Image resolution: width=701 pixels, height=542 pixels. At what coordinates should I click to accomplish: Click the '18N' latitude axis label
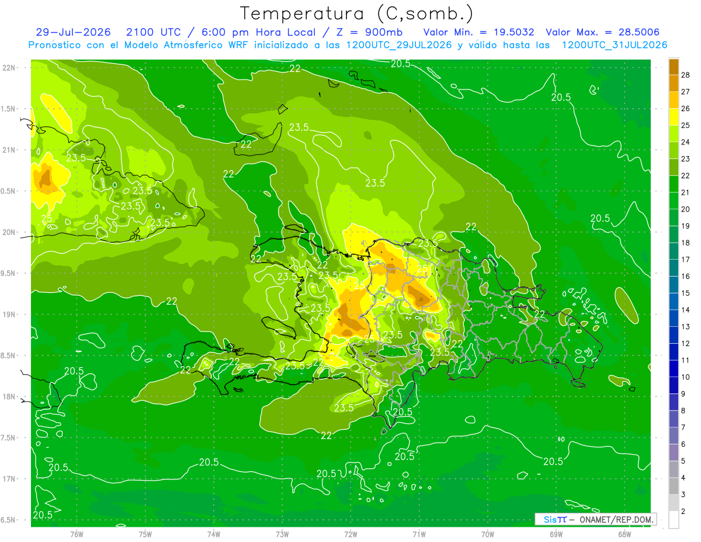[9, 396]
